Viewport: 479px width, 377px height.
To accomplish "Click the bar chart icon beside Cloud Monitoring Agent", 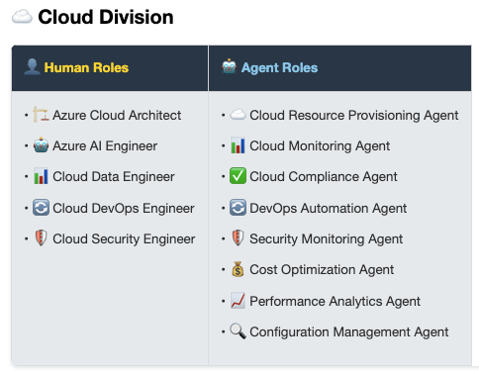I will coord(238,145).
